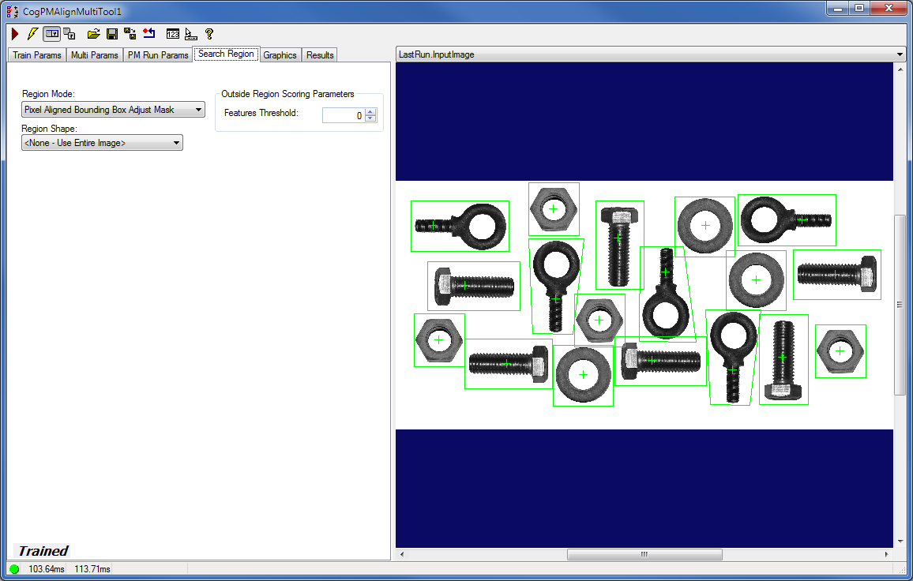Run the PMAlign tool once
This screenshot has height=581, width=913.
(14, 34)
